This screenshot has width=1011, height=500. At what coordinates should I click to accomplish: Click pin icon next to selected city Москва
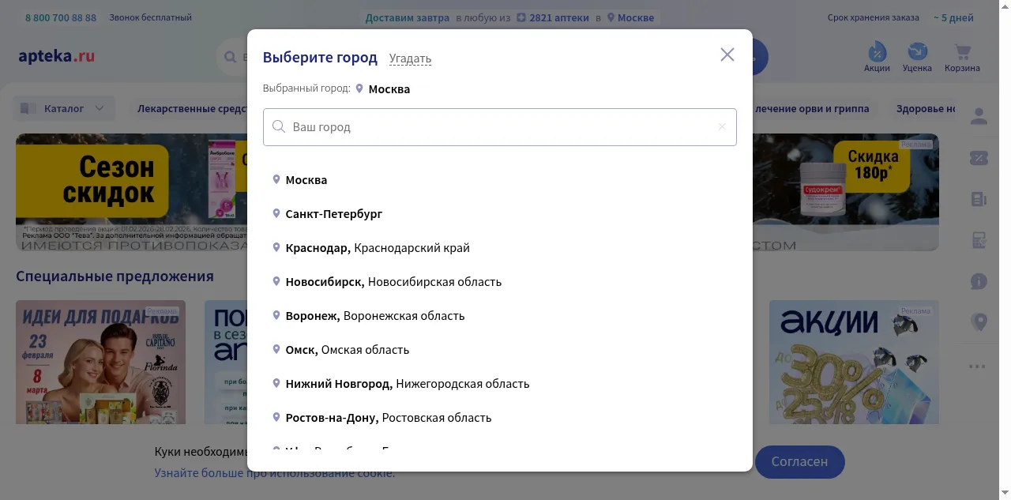[x=359, y=88]
